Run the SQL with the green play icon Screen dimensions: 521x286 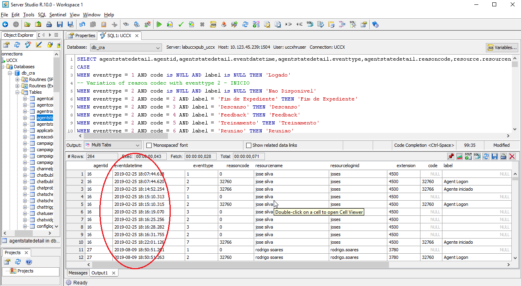point(159,24)
